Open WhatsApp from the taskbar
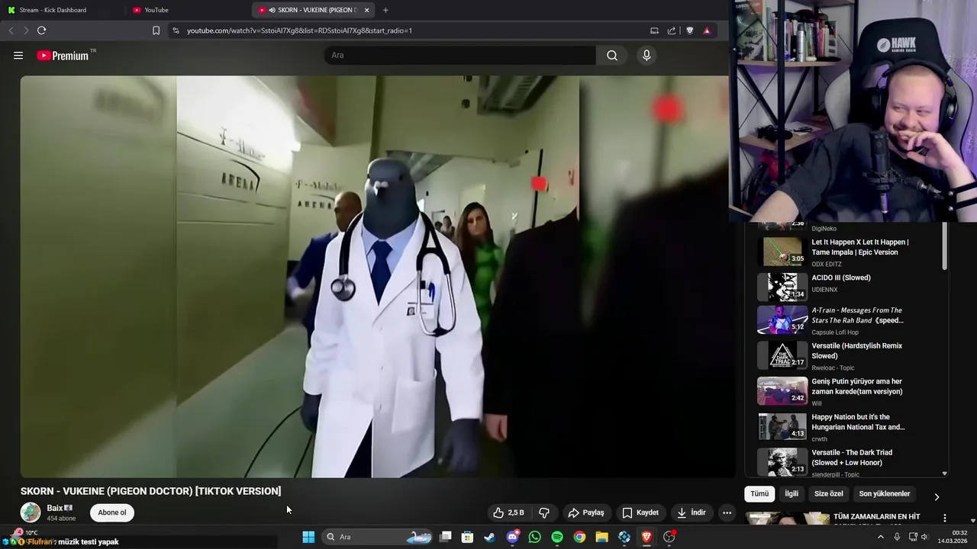Viewport: 977px width, 549px height. point(534,537)
